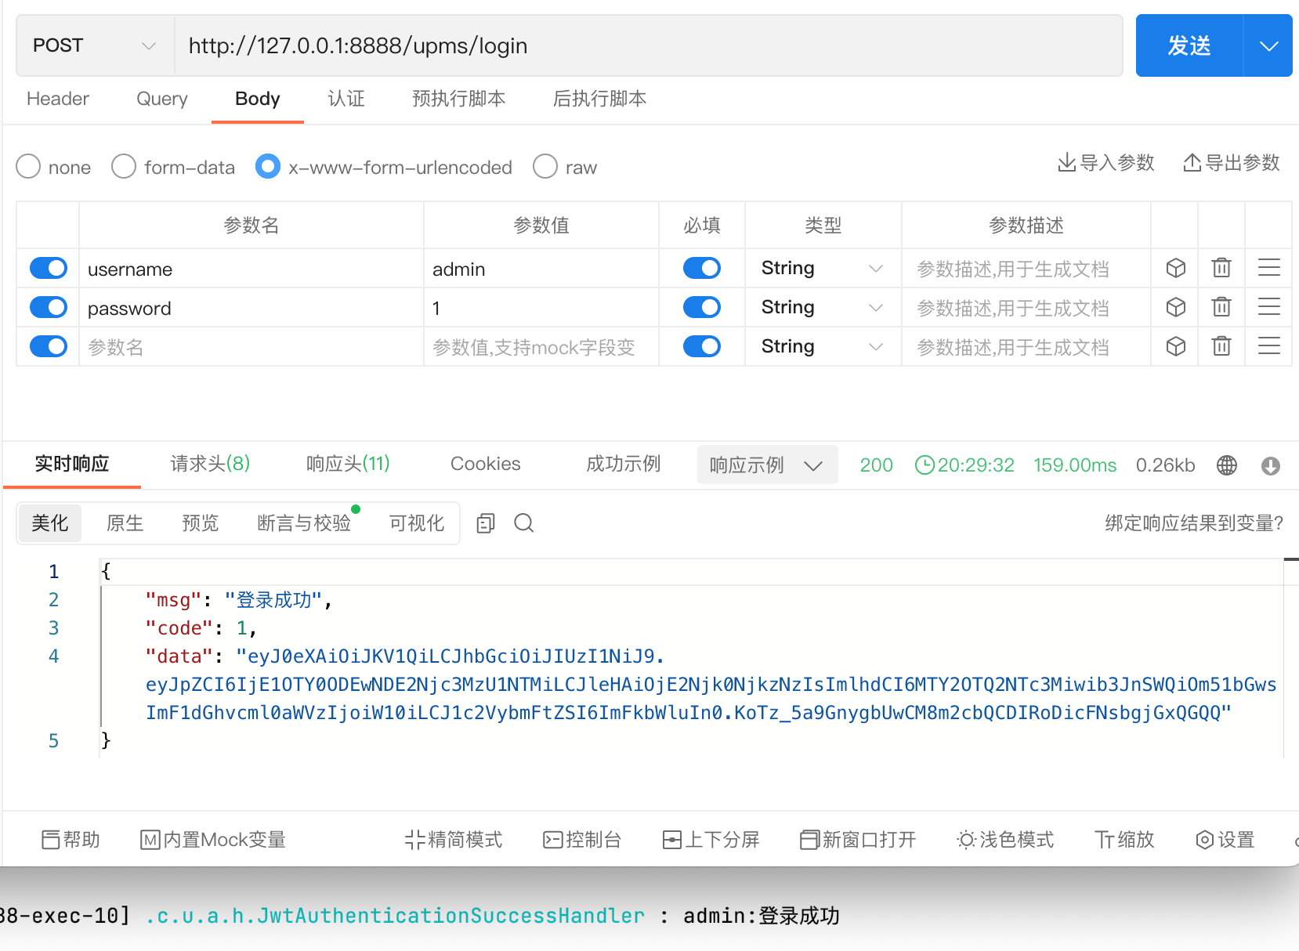The height and width of the screenshot is (951, 1299).
Task: Click 导入参数 import icon button
Action: point(1106,163)
